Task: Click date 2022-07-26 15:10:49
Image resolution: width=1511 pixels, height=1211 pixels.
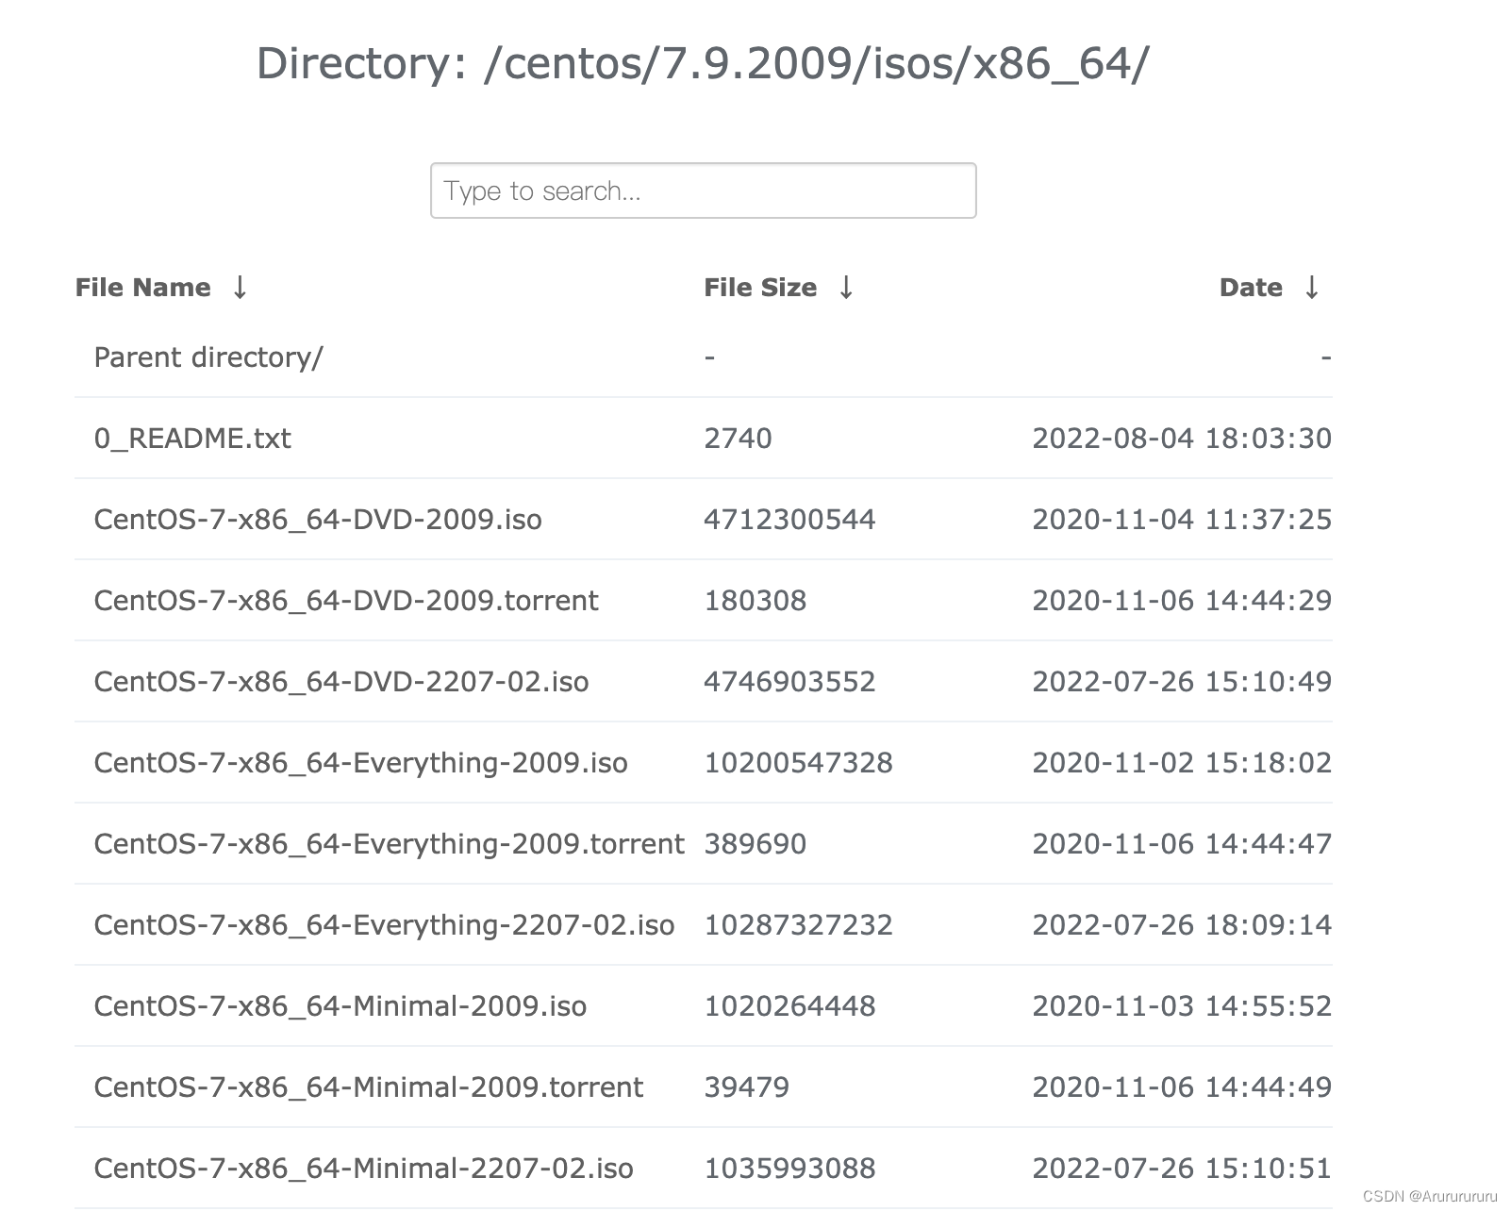Action: tap(1182, 682)
